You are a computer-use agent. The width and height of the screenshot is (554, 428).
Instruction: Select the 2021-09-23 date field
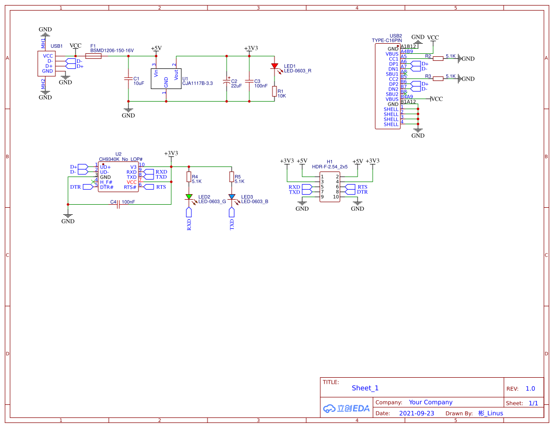click(417, 413)
